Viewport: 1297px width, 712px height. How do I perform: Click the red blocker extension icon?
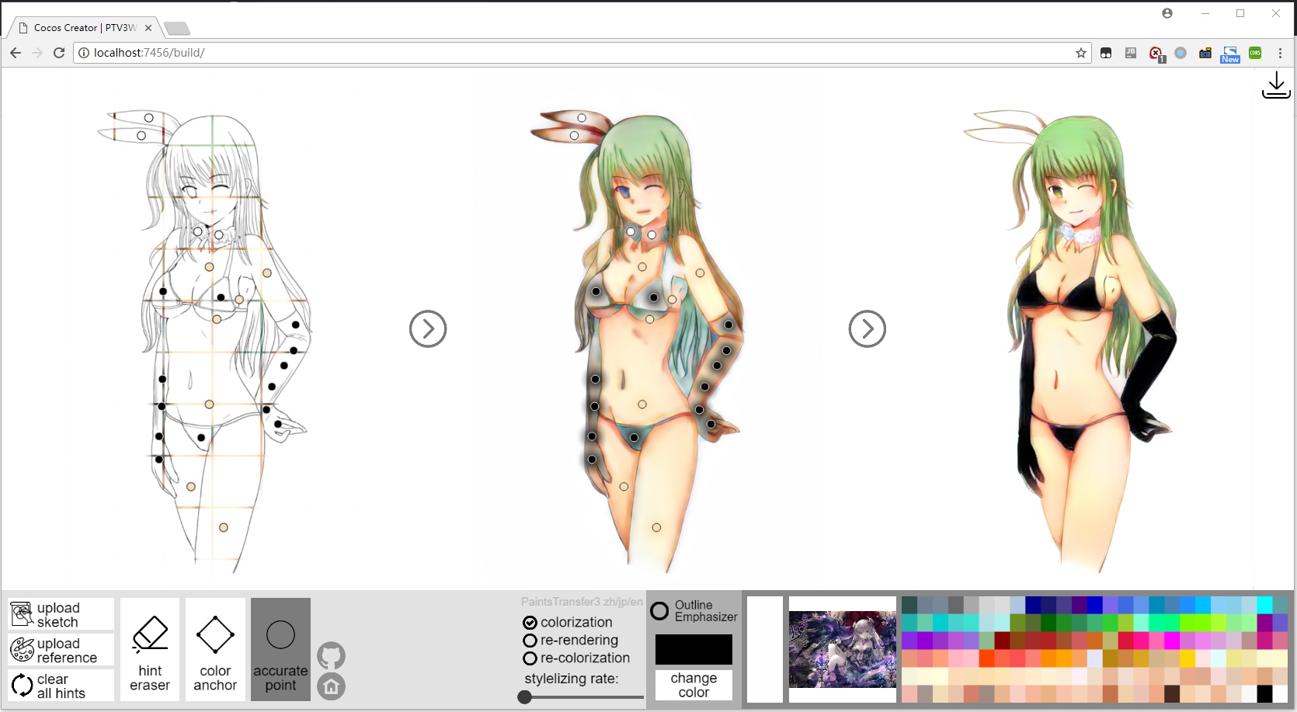pyautogui.click(x=1156, y=54)
